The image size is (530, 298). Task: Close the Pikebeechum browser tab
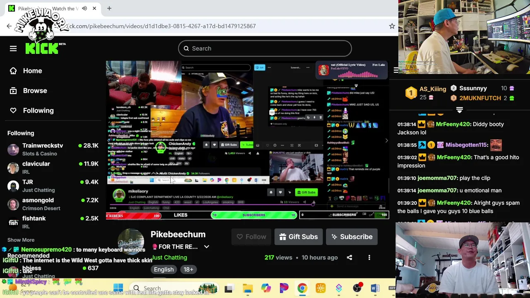point(94,8)
